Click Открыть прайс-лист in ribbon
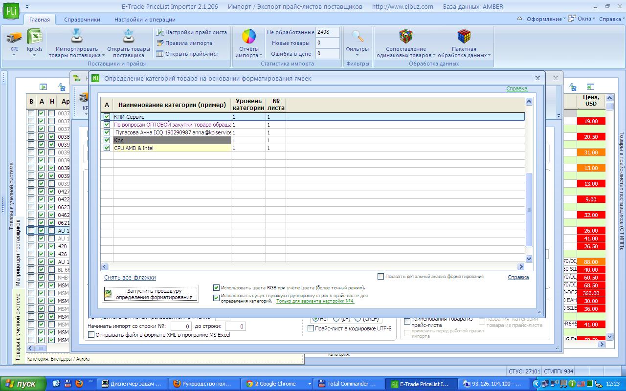 pos(187,54)
